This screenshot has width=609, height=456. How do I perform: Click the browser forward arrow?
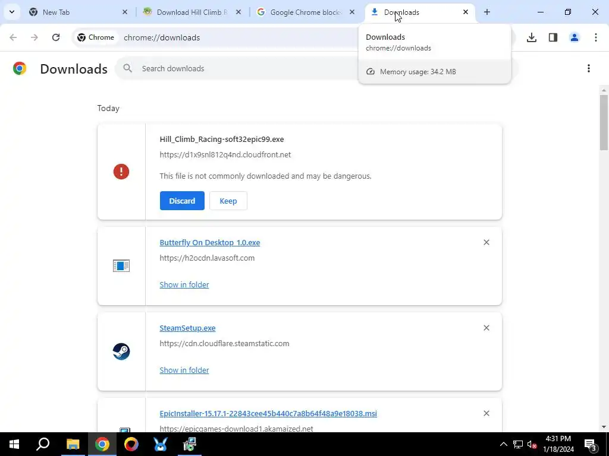click(34, 37)
